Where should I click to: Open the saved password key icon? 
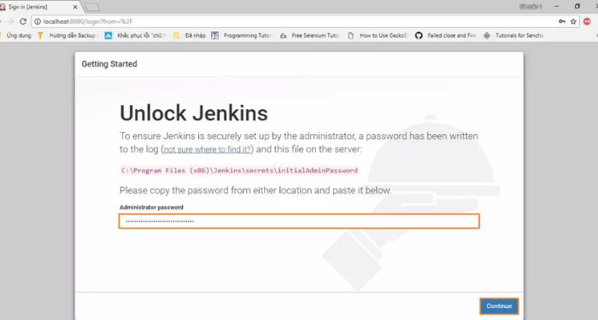(562, 21)
